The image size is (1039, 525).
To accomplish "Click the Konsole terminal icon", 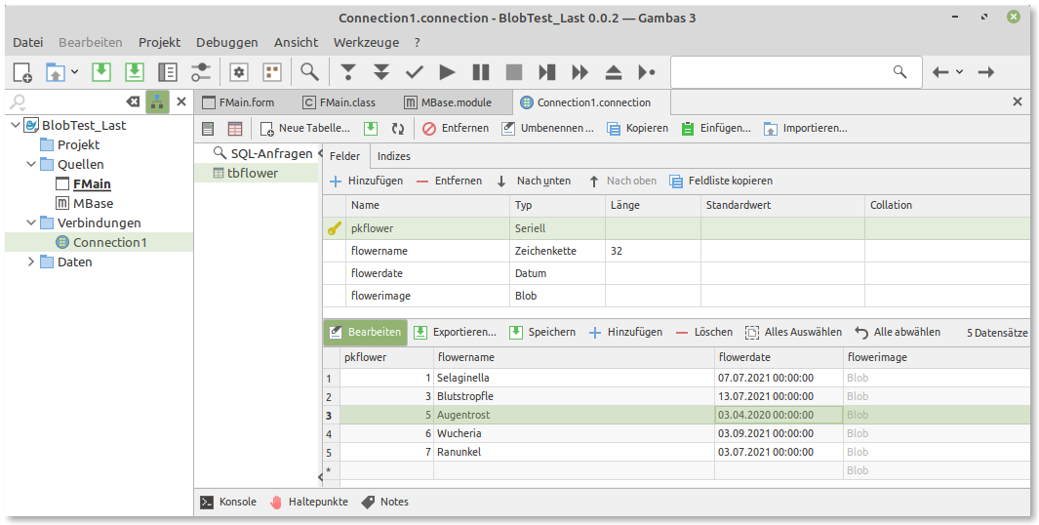I will (207, 502).
